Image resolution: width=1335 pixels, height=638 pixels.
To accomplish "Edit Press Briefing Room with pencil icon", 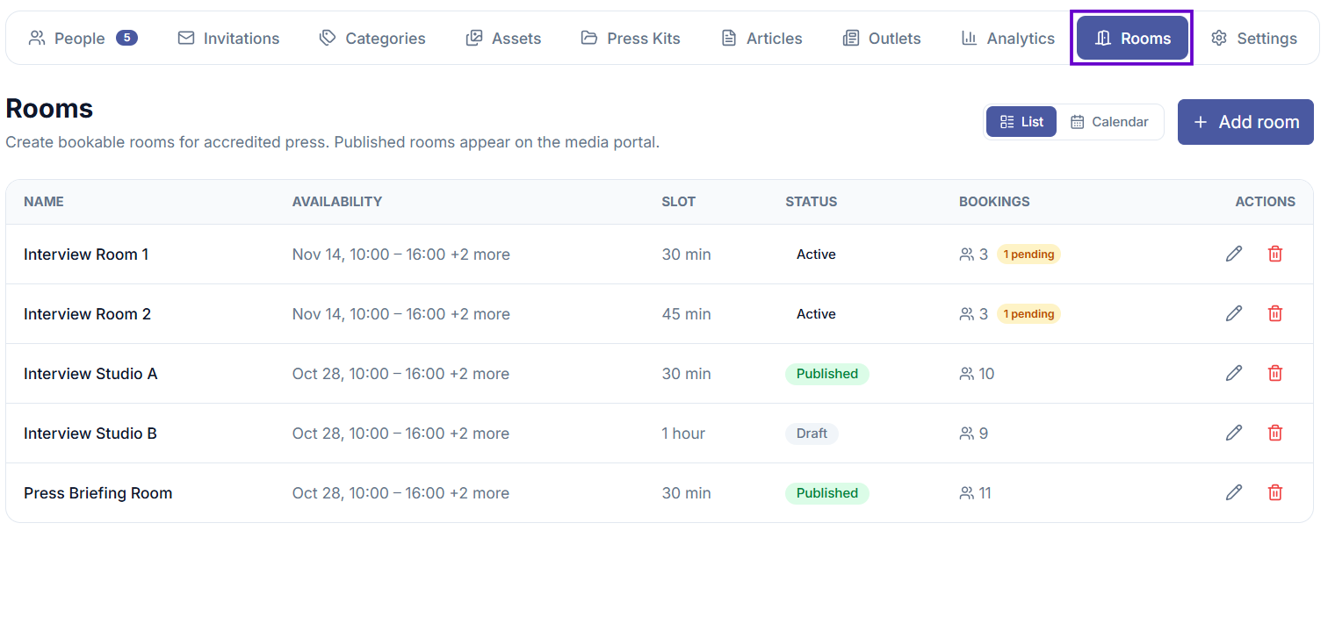I will click(1234, 492).
